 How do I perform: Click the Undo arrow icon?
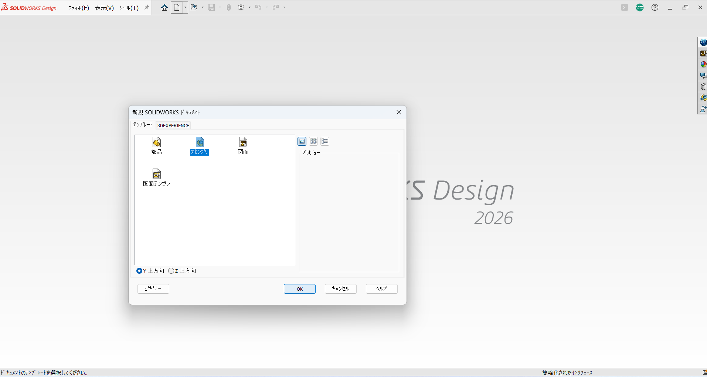258,7
